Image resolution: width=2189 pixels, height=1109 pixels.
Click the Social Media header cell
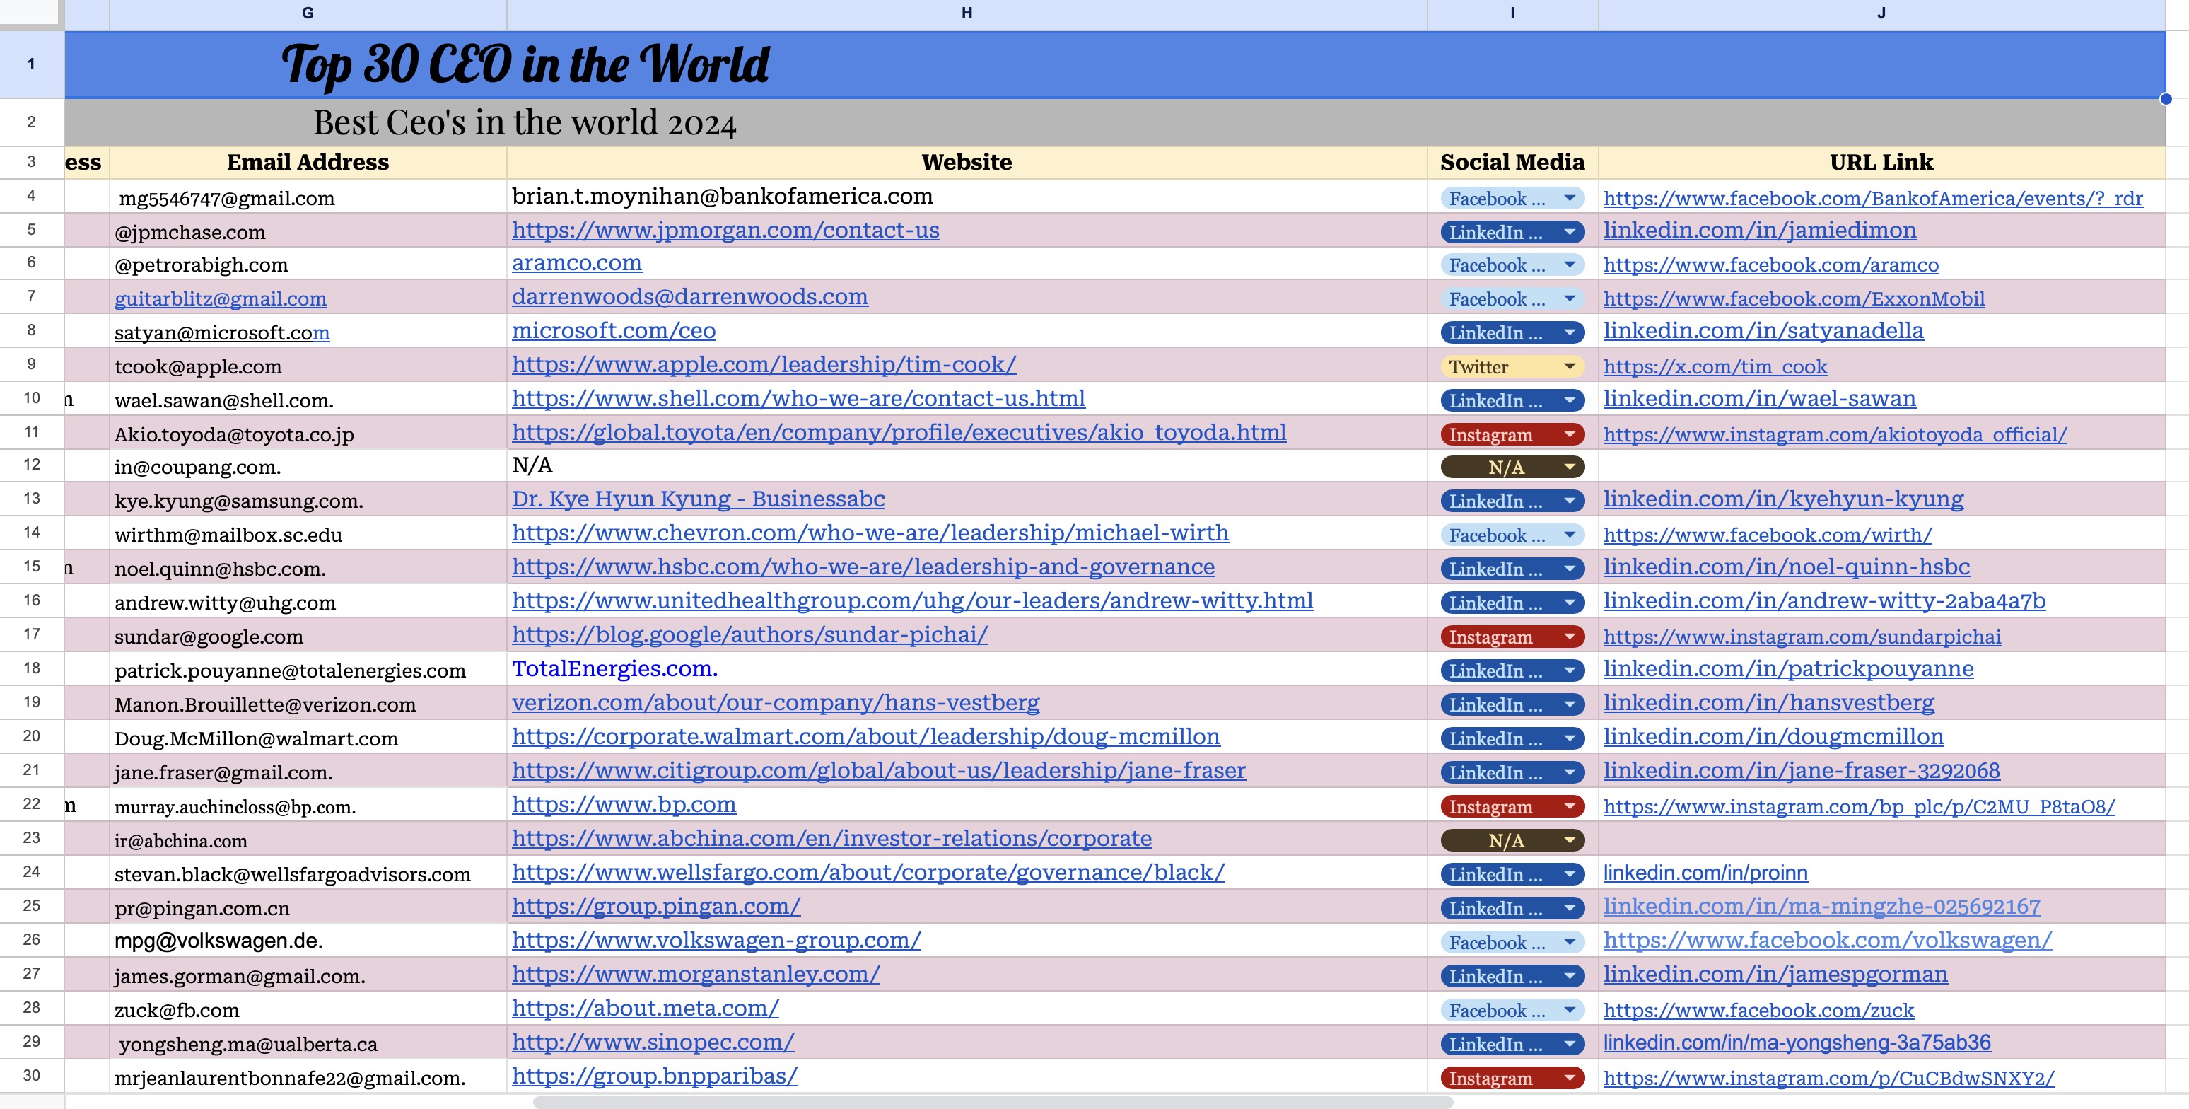[x=1512, y=162]
